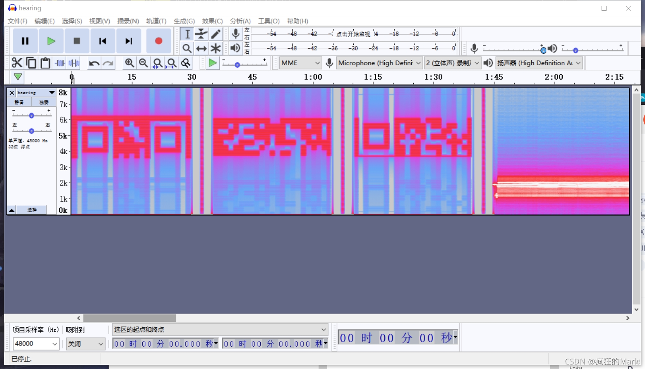The height and width of the screenshot is (369, 645).
Task: Click the Pause transport button
Action: pos(25,41)
